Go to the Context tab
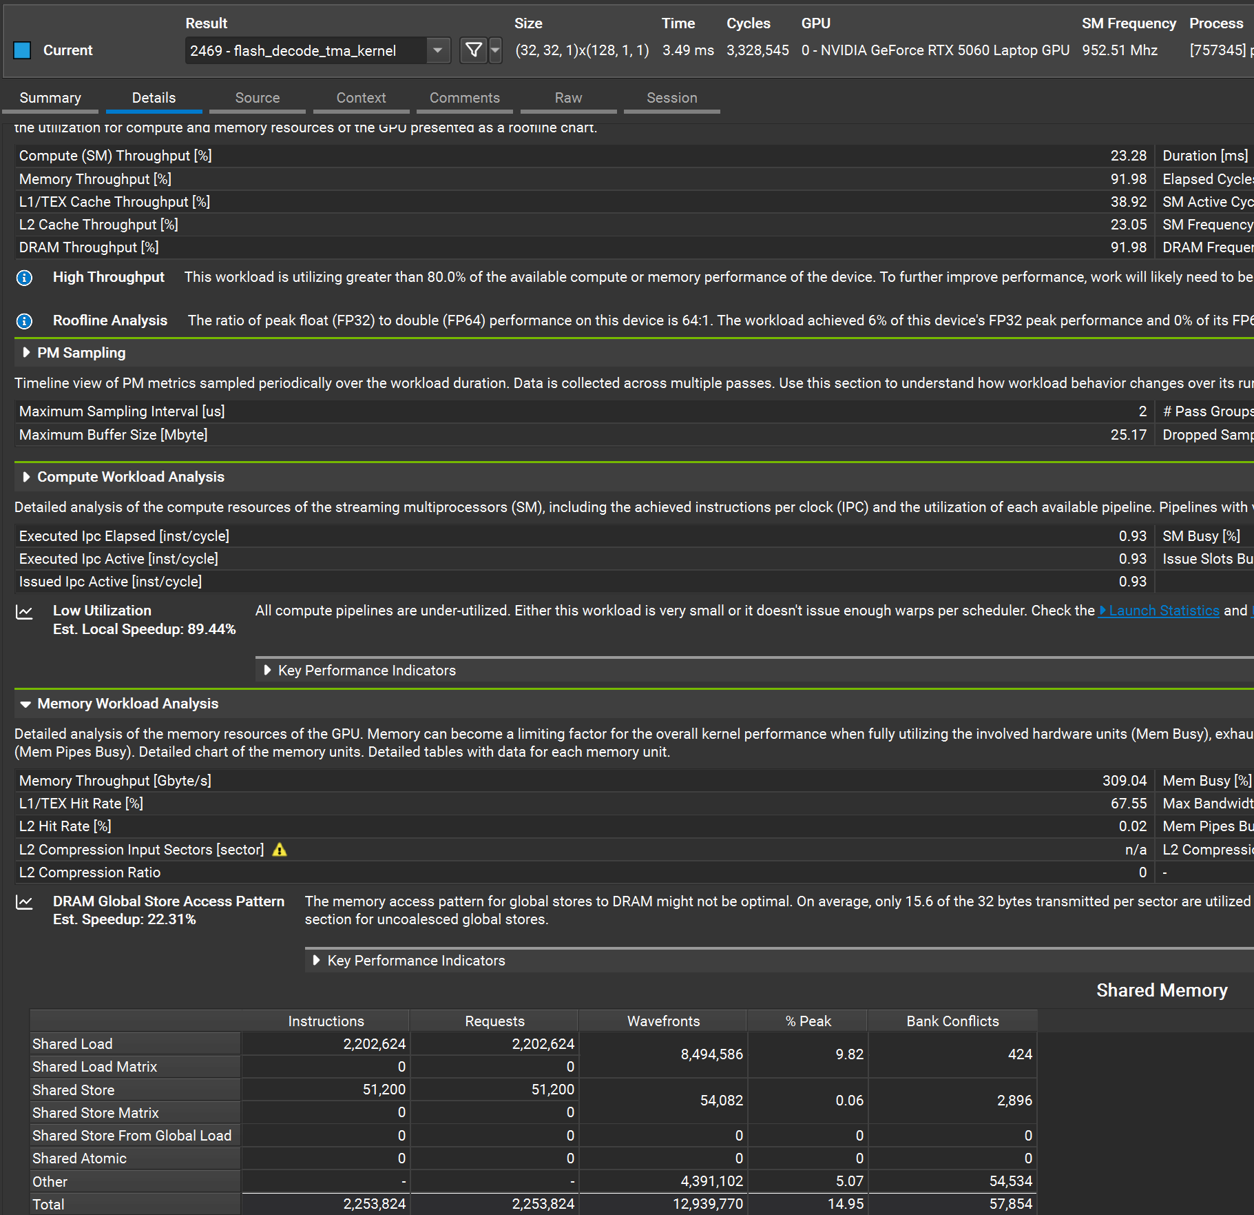This screenshot has height=1215, width=1254. [361, 98]
